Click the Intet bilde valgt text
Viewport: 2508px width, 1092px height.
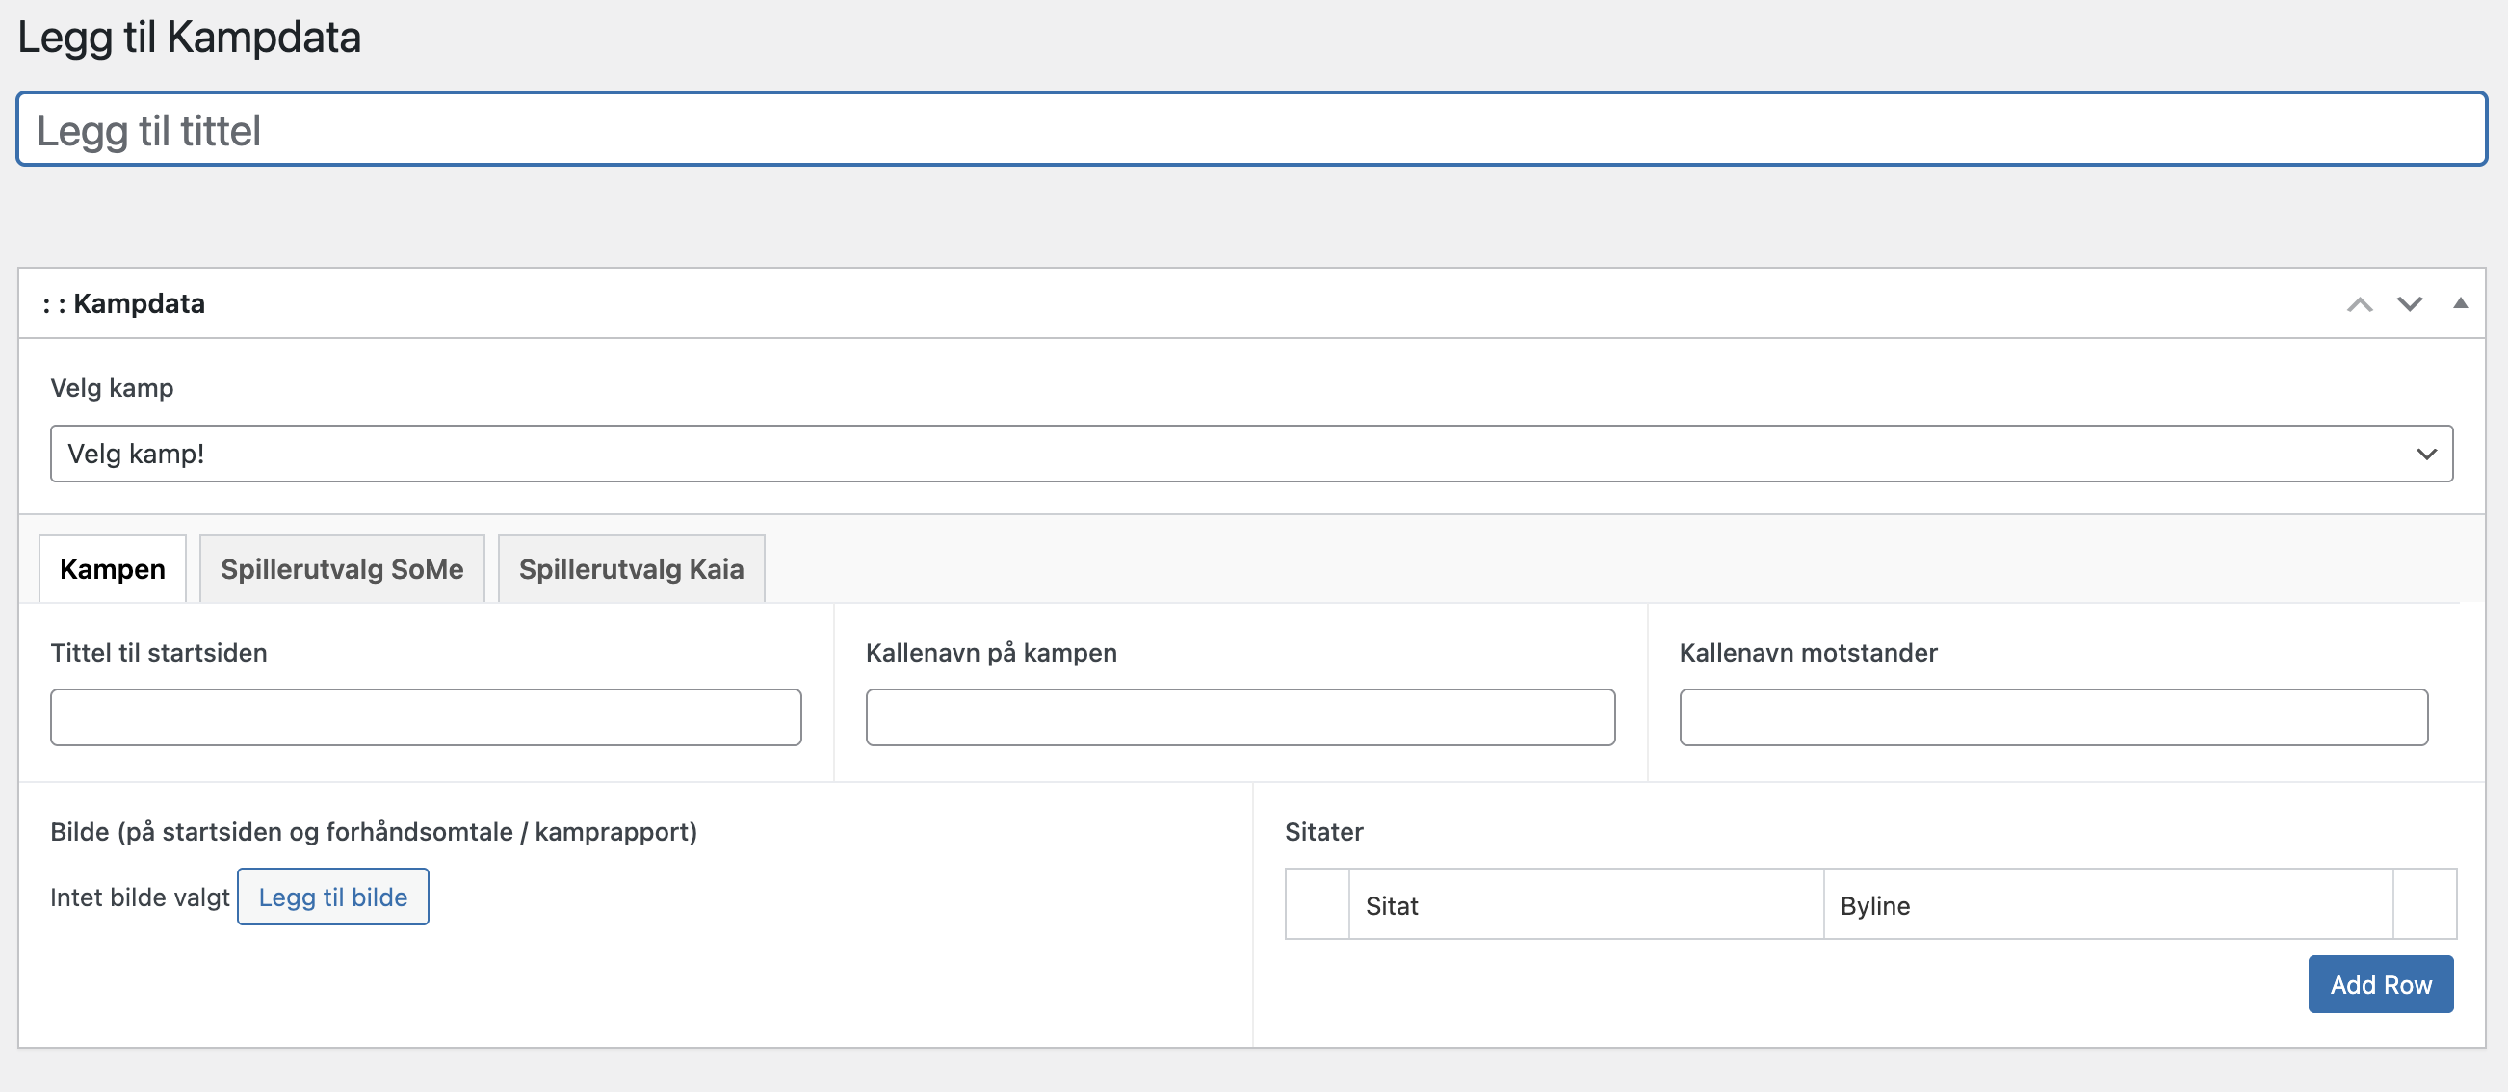tap(141, 897)
